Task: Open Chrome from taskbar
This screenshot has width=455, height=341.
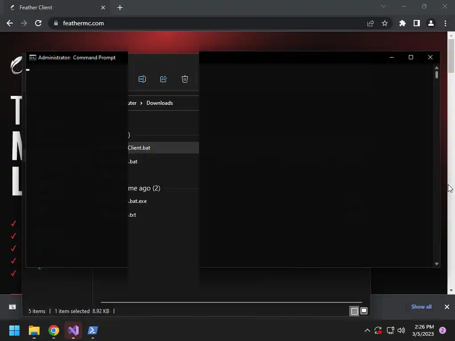Action: point(54,330)
